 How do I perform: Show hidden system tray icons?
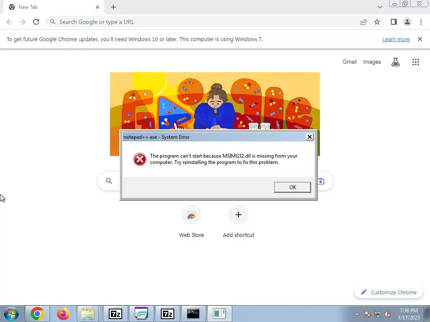[357, 314]
